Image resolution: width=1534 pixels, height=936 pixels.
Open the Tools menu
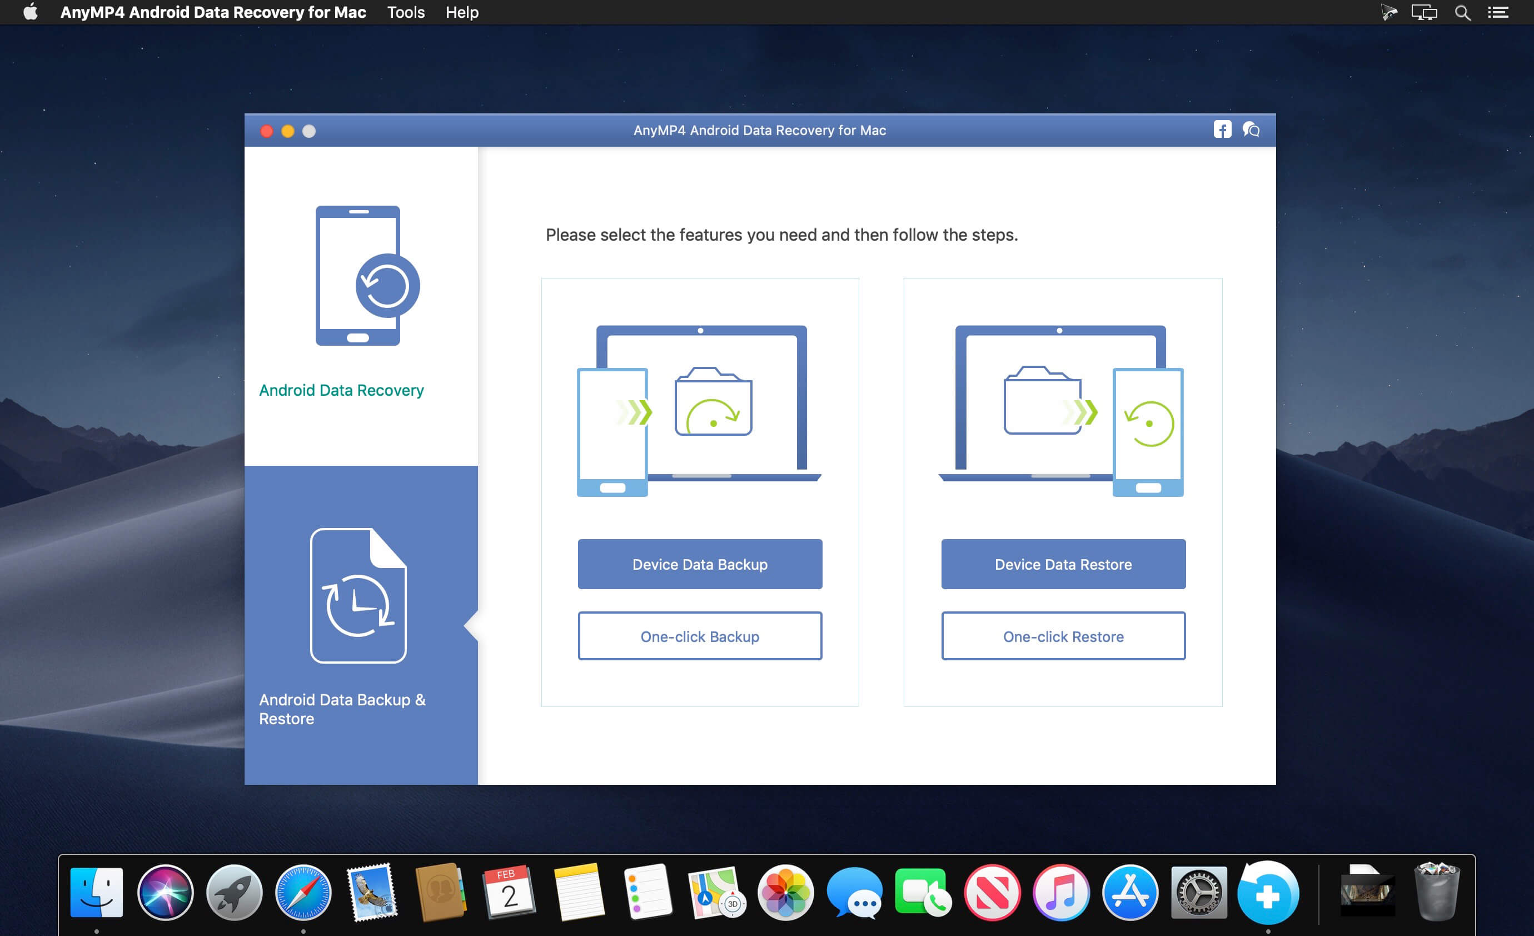405,12
